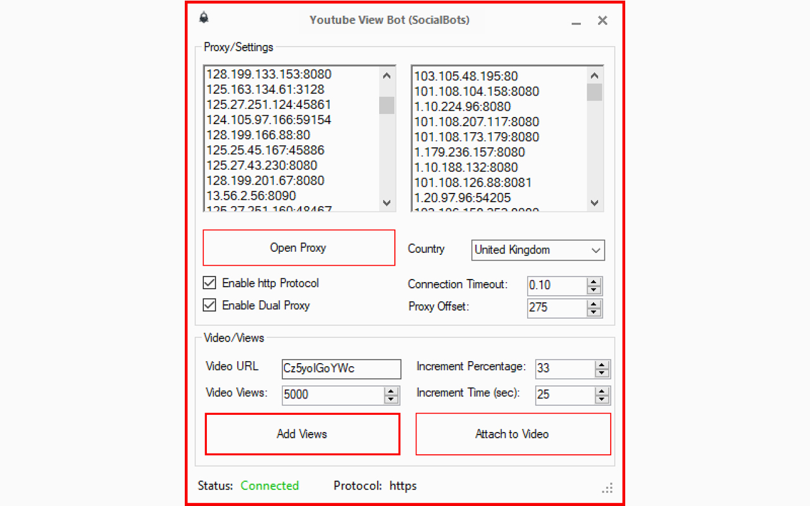Image resolution: width=810 pixels, height=506 pixels.
Task: Lower Increment Time with the down arrow
Action: (x=602, y=400)
